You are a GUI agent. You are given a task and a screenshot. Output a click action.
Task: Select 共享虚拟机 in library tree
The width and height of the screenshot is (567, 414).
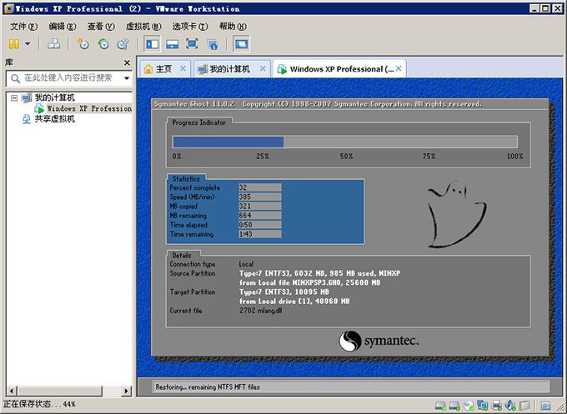(54, 119)
